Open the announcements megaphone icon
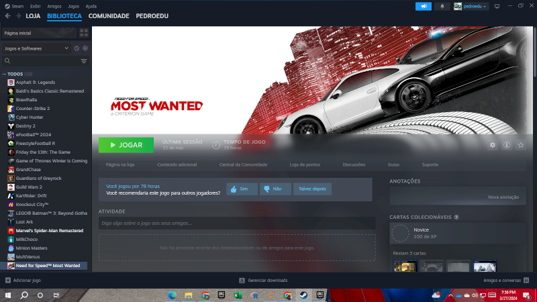This screenshot has width=537, height=302. click(x=424, y=6)
